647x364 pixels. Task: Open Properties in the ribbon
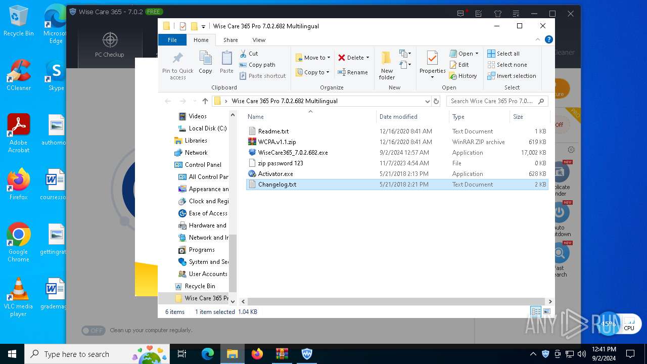(432, 65)
